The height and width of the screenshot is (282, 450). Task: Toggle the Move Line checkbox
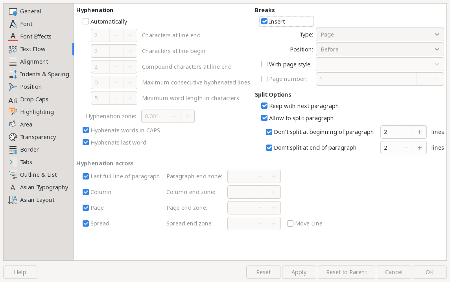tap(290, 223)
